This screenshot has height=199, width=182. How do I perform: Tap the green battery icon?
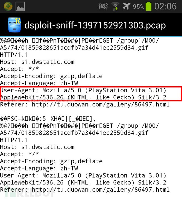coord(149,6)
